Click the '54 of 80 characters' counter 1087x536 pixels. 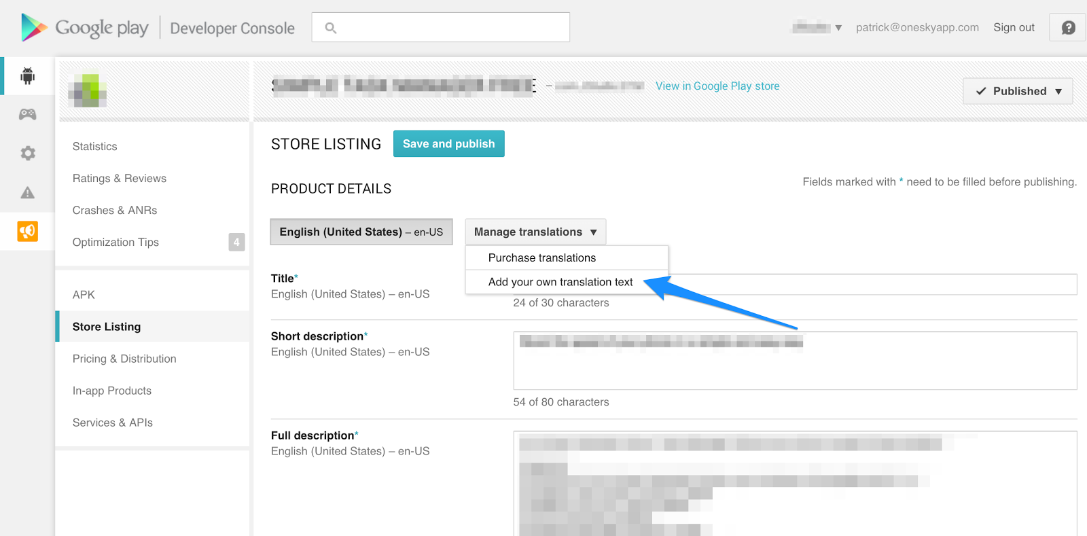[x=561, y=402]
